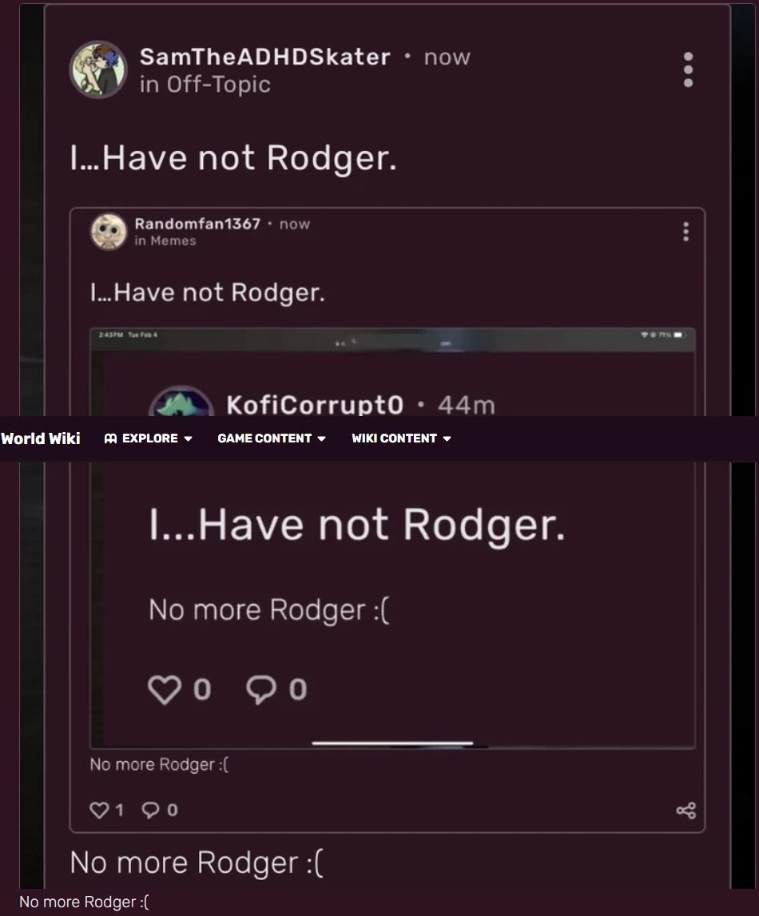This screenshot has height=916, width=759.
Task: Click SamTheADHDSkater's profile avatar
Action: tap(97, 69)
